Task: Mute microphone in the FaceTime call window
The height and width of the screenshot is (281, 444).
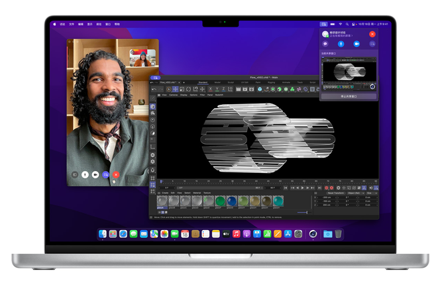Action: click(85, 175)
